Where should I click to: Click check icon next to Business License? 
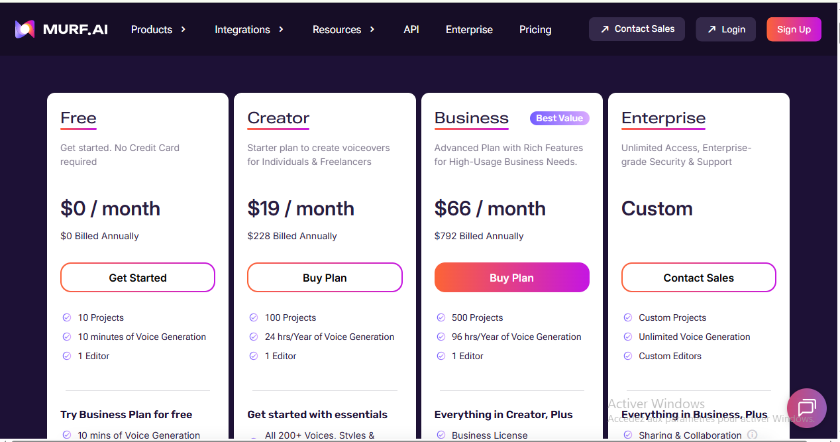click(x=441, y=435)
